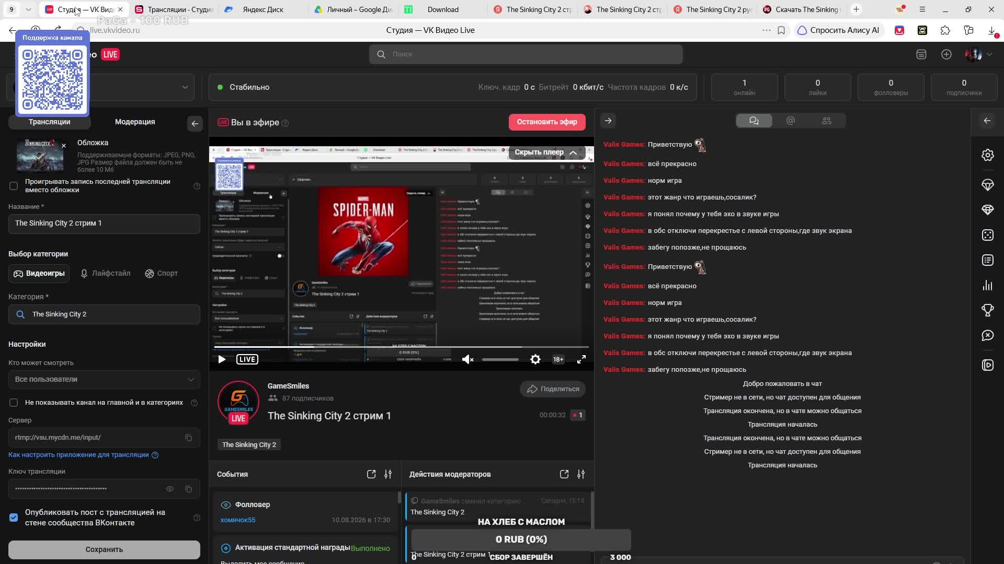Image resolution: width=1004 pixels, height=564 pixels.
Task: Open the stream settings gear in right sidebar
Action: point(987,155)
